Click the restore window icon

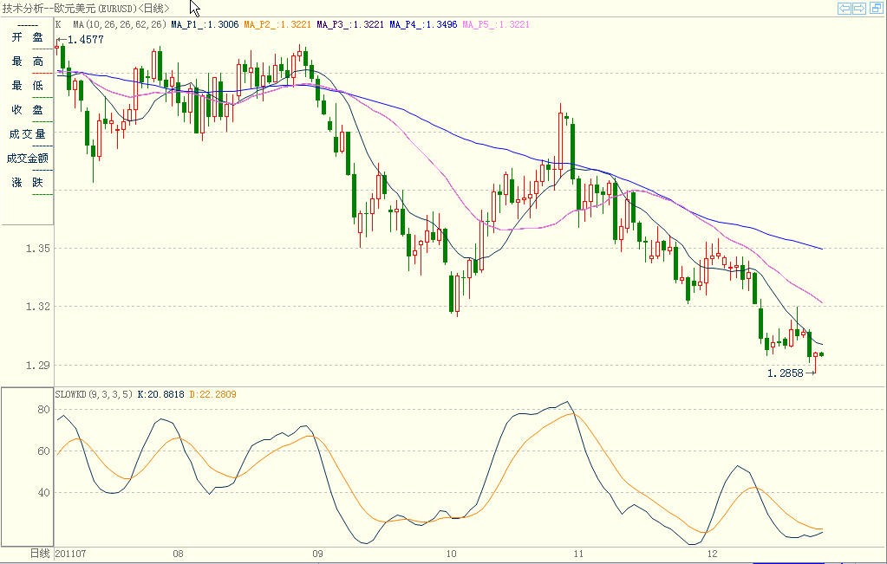coord(876,8)
